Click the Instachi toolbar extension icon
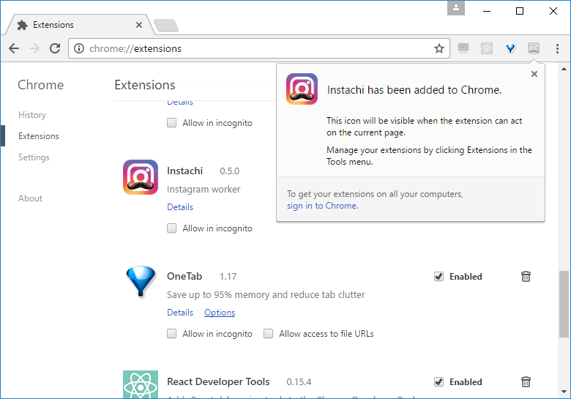Image resolution: width=571 pixels, height=399 pixels. pyautogui.click(x=534, y=48)
